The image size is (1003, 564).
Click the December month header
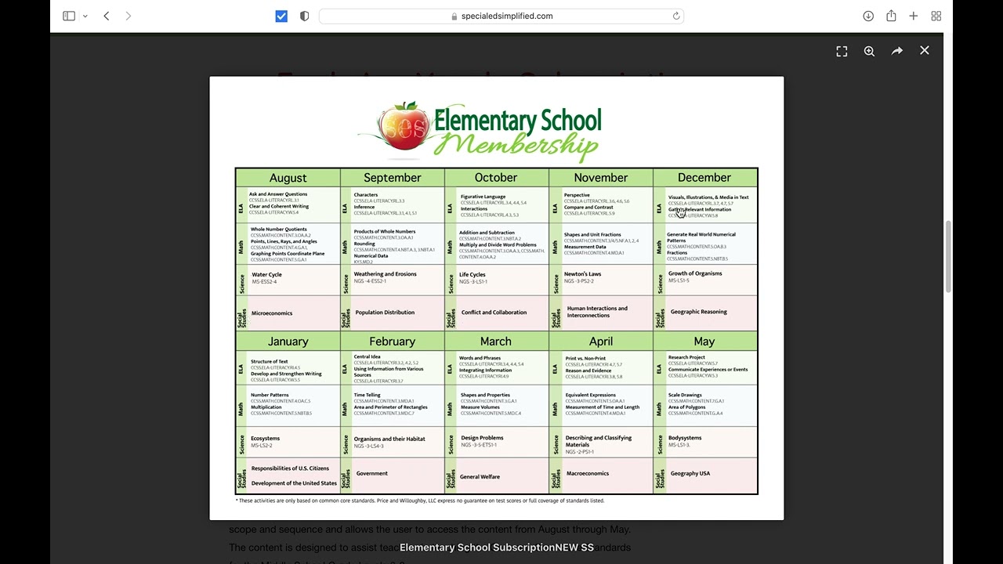[x=704, y=178]
